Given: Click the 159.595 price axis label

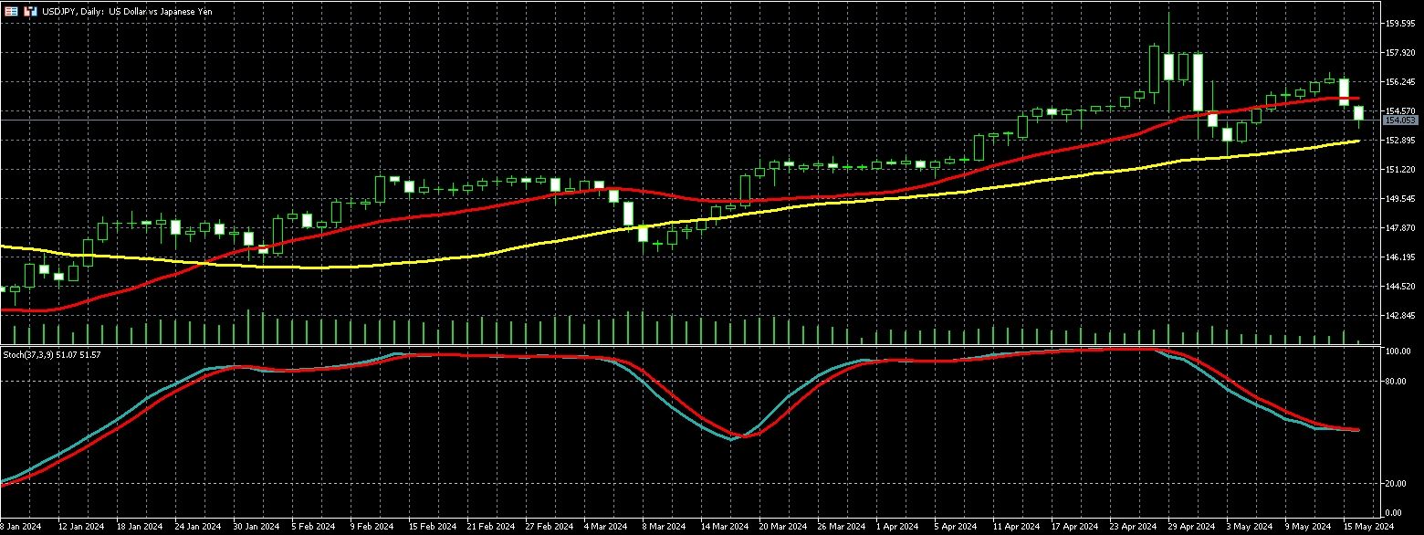Looking at the screenshot, I should point(1399,23).
